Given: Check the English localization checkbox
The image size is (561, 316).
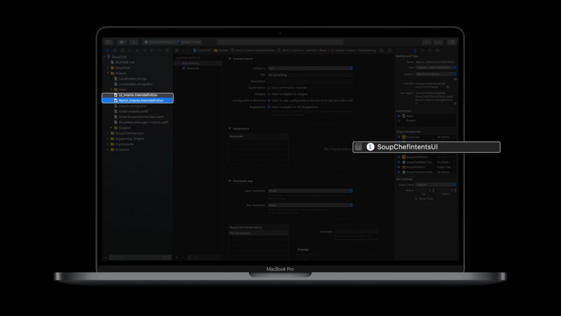Looking at the screenshot, I should coord(399,121).
